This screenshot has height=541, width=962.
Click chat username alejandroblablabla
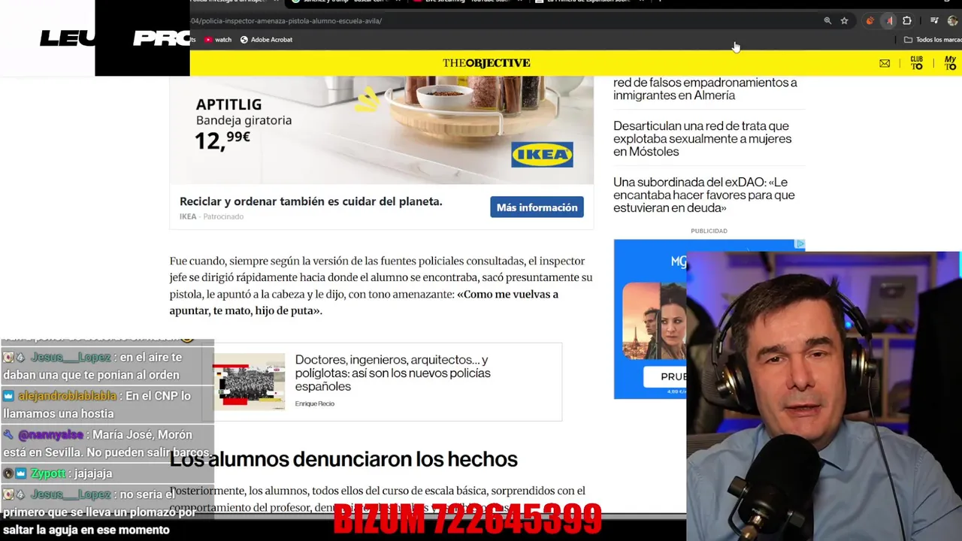point(67,396)
